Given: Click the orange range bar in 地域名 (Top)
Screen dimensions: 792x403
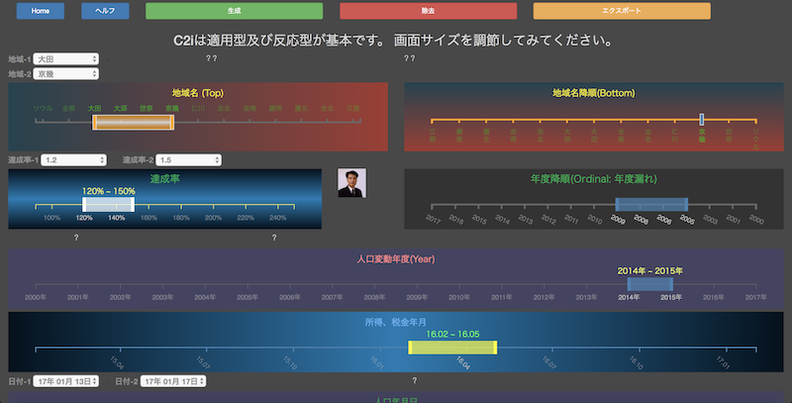Looking at the screenshot, I should coord(133,122).
